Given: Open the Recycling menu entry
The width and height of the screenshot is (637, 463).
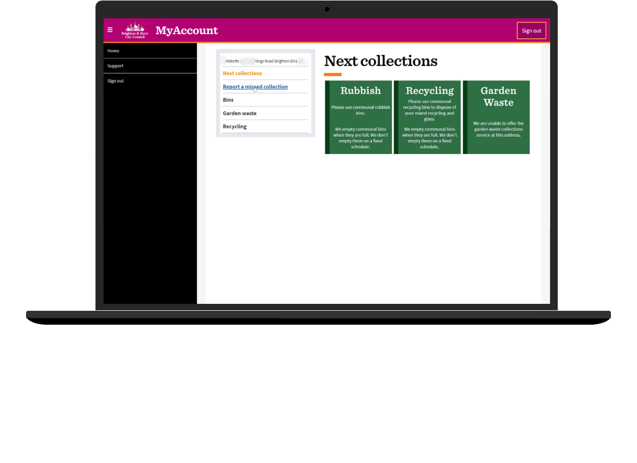Looking at the screenshot, I should (x=235, y=127).
